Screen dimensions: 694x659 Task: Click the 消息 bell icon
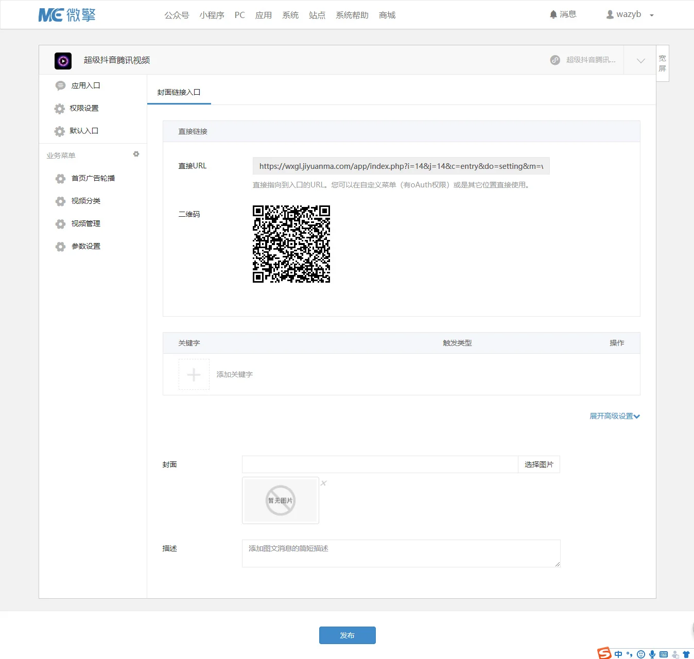point(553,14)
